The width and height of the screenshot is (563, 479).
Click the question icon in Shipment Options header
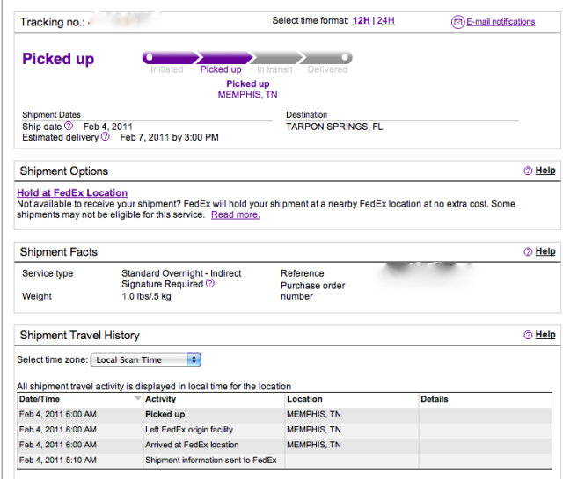pyautogui.click(x=528, y=171)
